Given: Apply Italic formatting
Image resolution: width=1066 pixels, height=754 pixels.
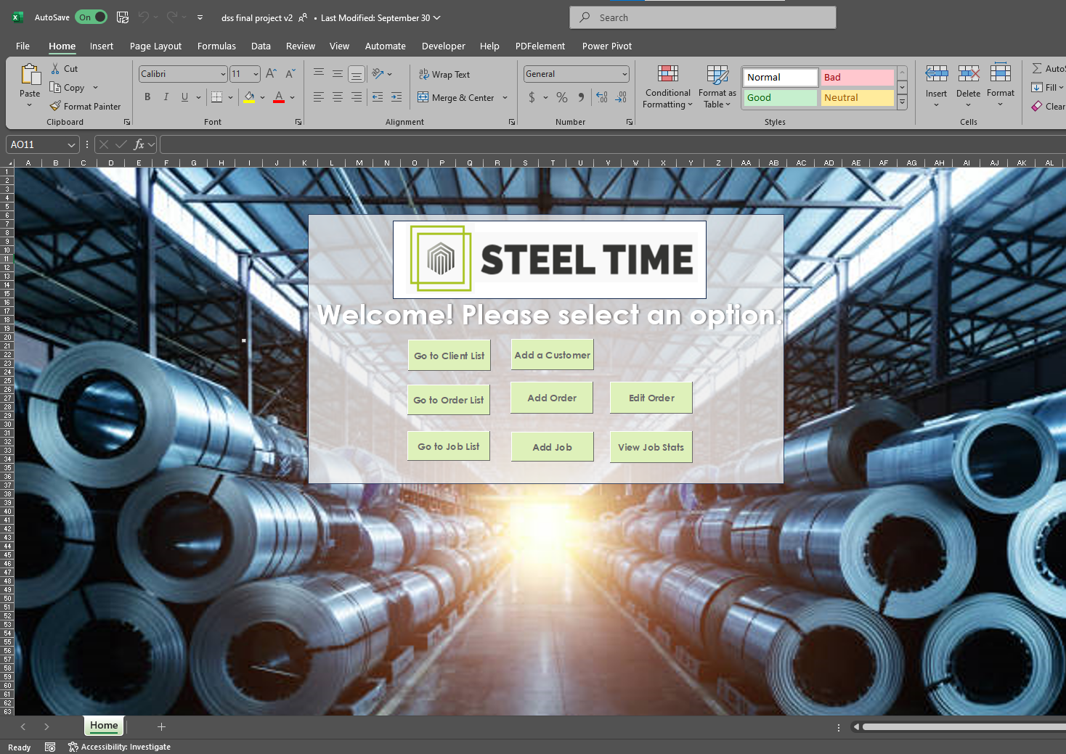Looking at the screenshot, I should [166, 97].
